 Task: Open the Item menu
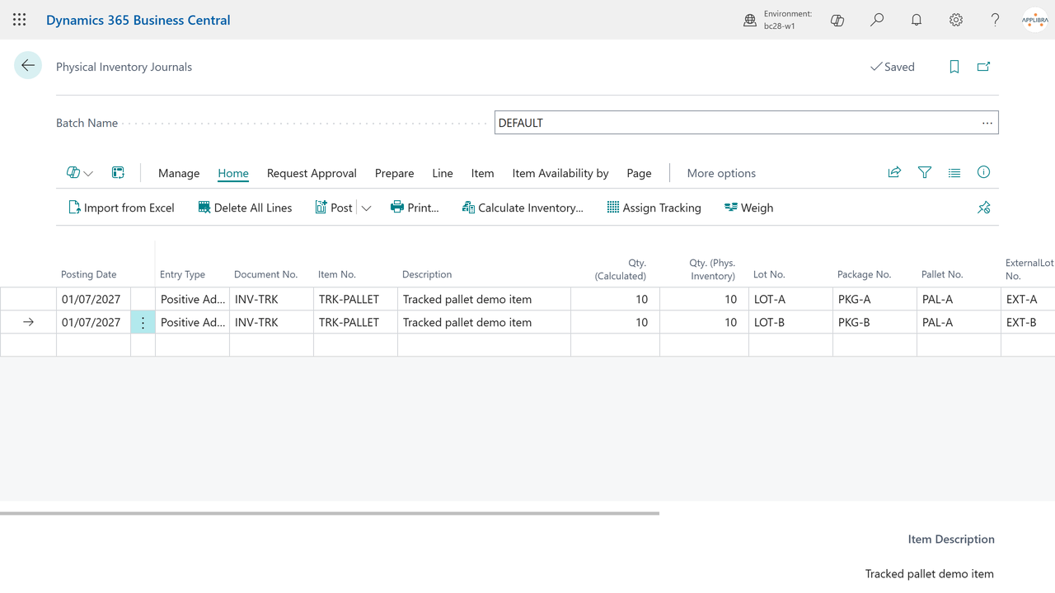tap(483, 173)
